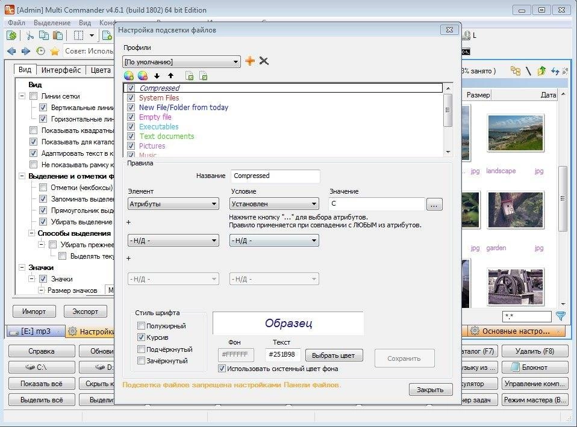
Task: Toggle the Executables rule checkbox
Action: point(131,126)
